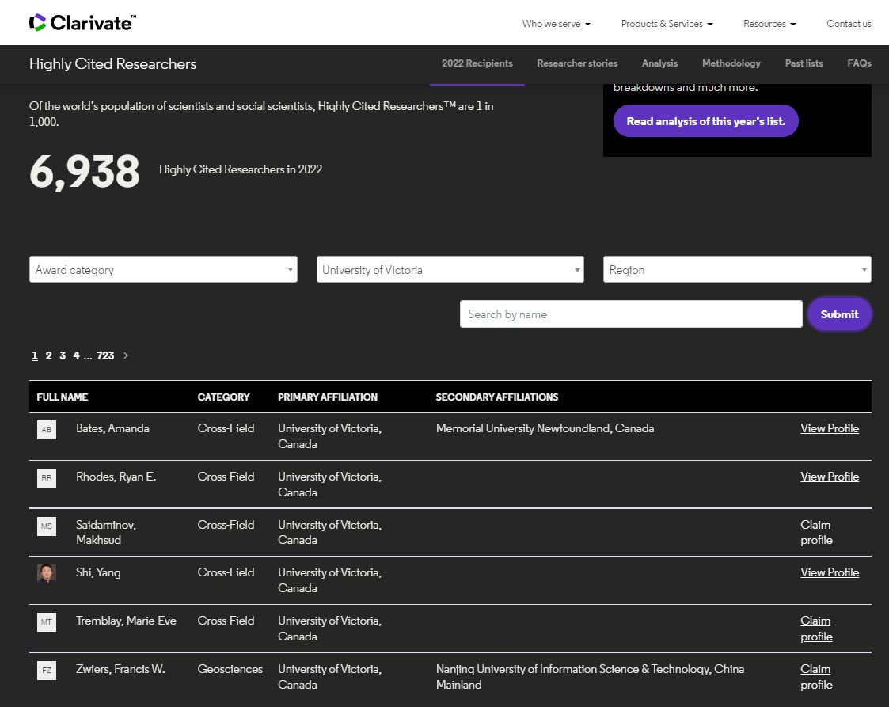This screenshot has height=707, width=889.
Task: Click the Clarivate logo
Action: [x=83, y=23]
